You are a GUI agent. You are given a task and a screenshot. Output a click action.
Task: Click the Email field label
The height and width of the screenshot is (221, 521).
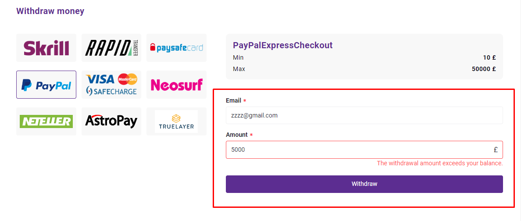coord(234,100)
